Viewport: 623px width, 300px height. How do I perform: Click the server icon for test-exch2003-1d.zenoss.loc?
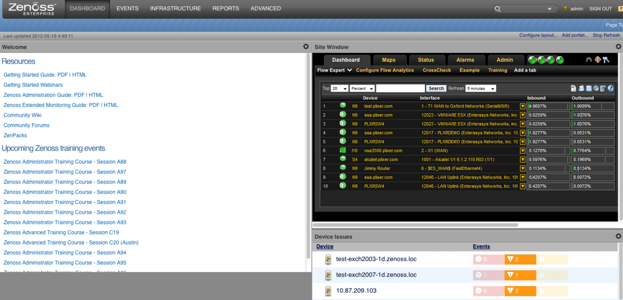click(329, 259)
